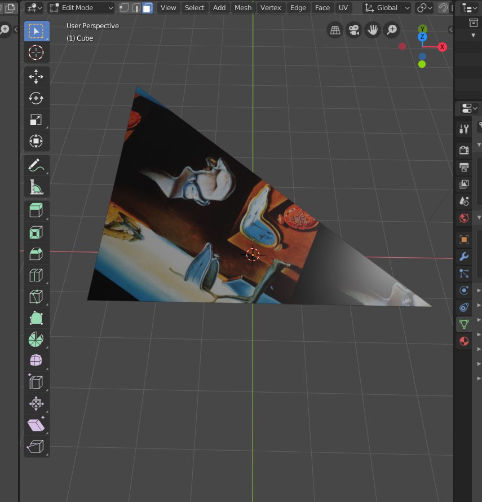Open the pivot point dropdown
Screen dimensions: 482x502
tap(424, 8)
